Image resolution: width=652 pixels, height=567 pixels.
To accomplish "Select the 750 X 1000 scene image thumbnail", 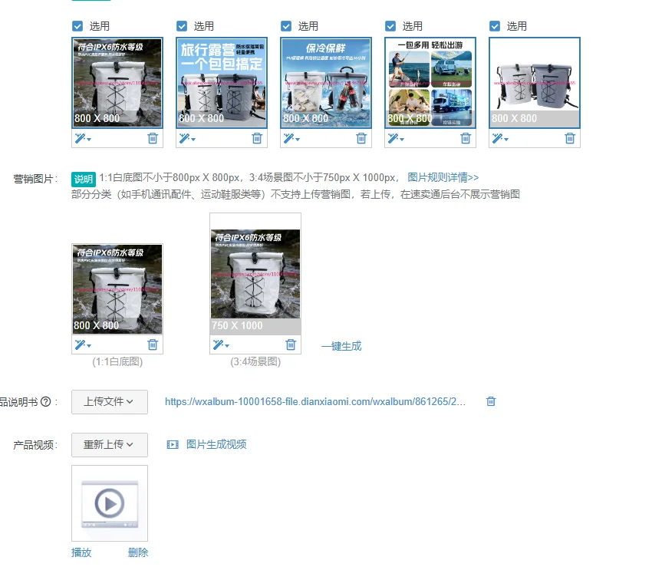I will pyautogui.click(x=255, y=274).
